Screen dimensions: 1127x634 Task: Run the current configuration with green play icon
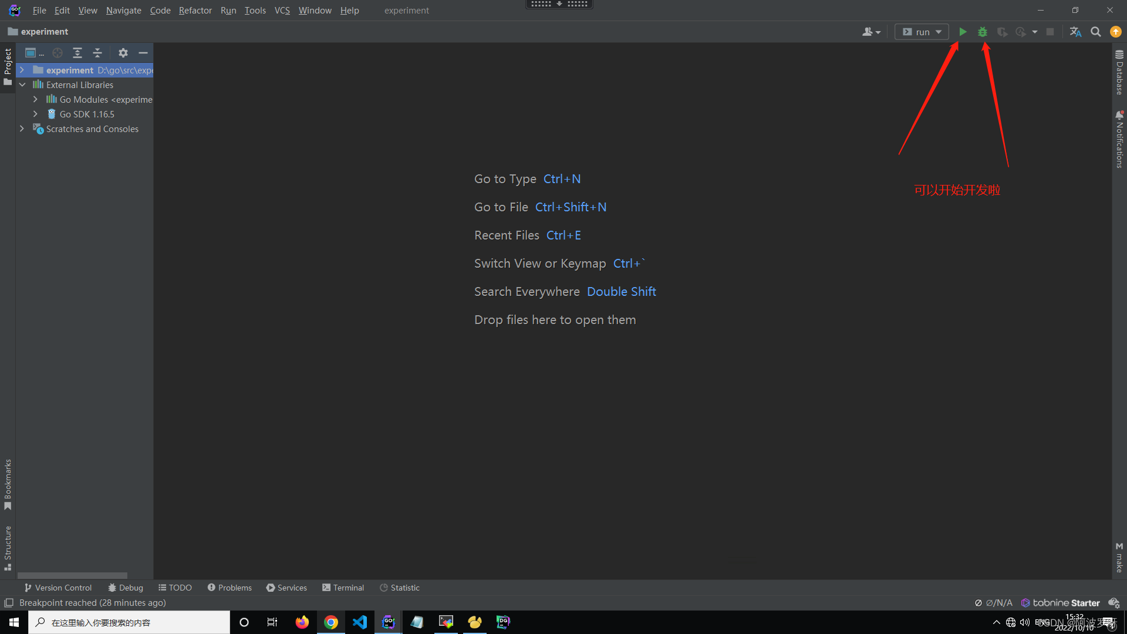(x=963, y=32)
